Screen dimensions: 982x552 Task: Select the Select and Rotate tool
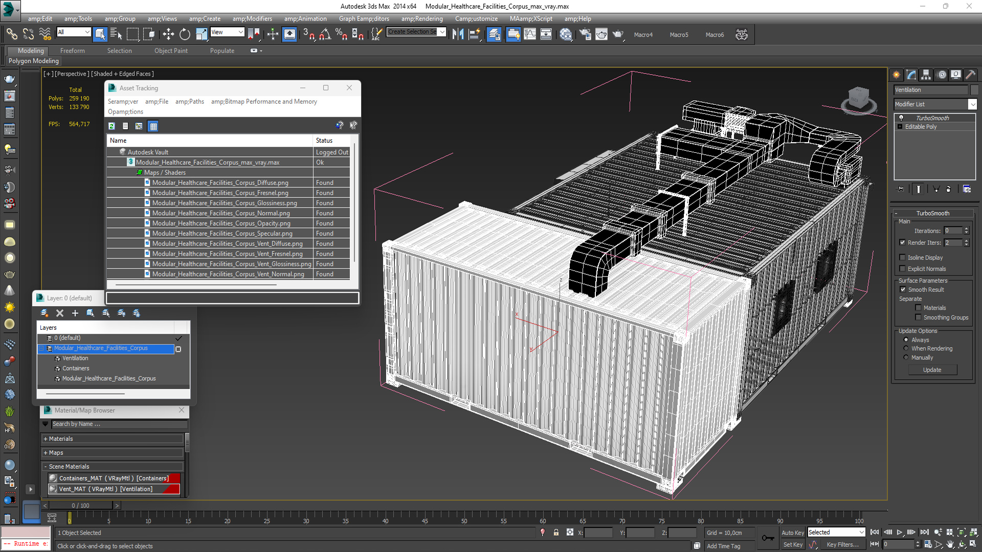[x=185, y=34]
